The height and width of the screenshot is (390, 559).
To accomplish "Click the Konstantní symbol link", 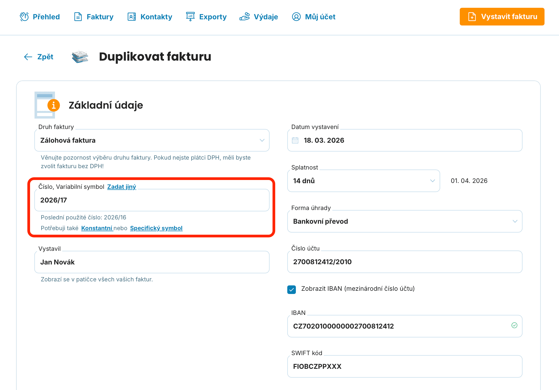I will click(97, 228).
